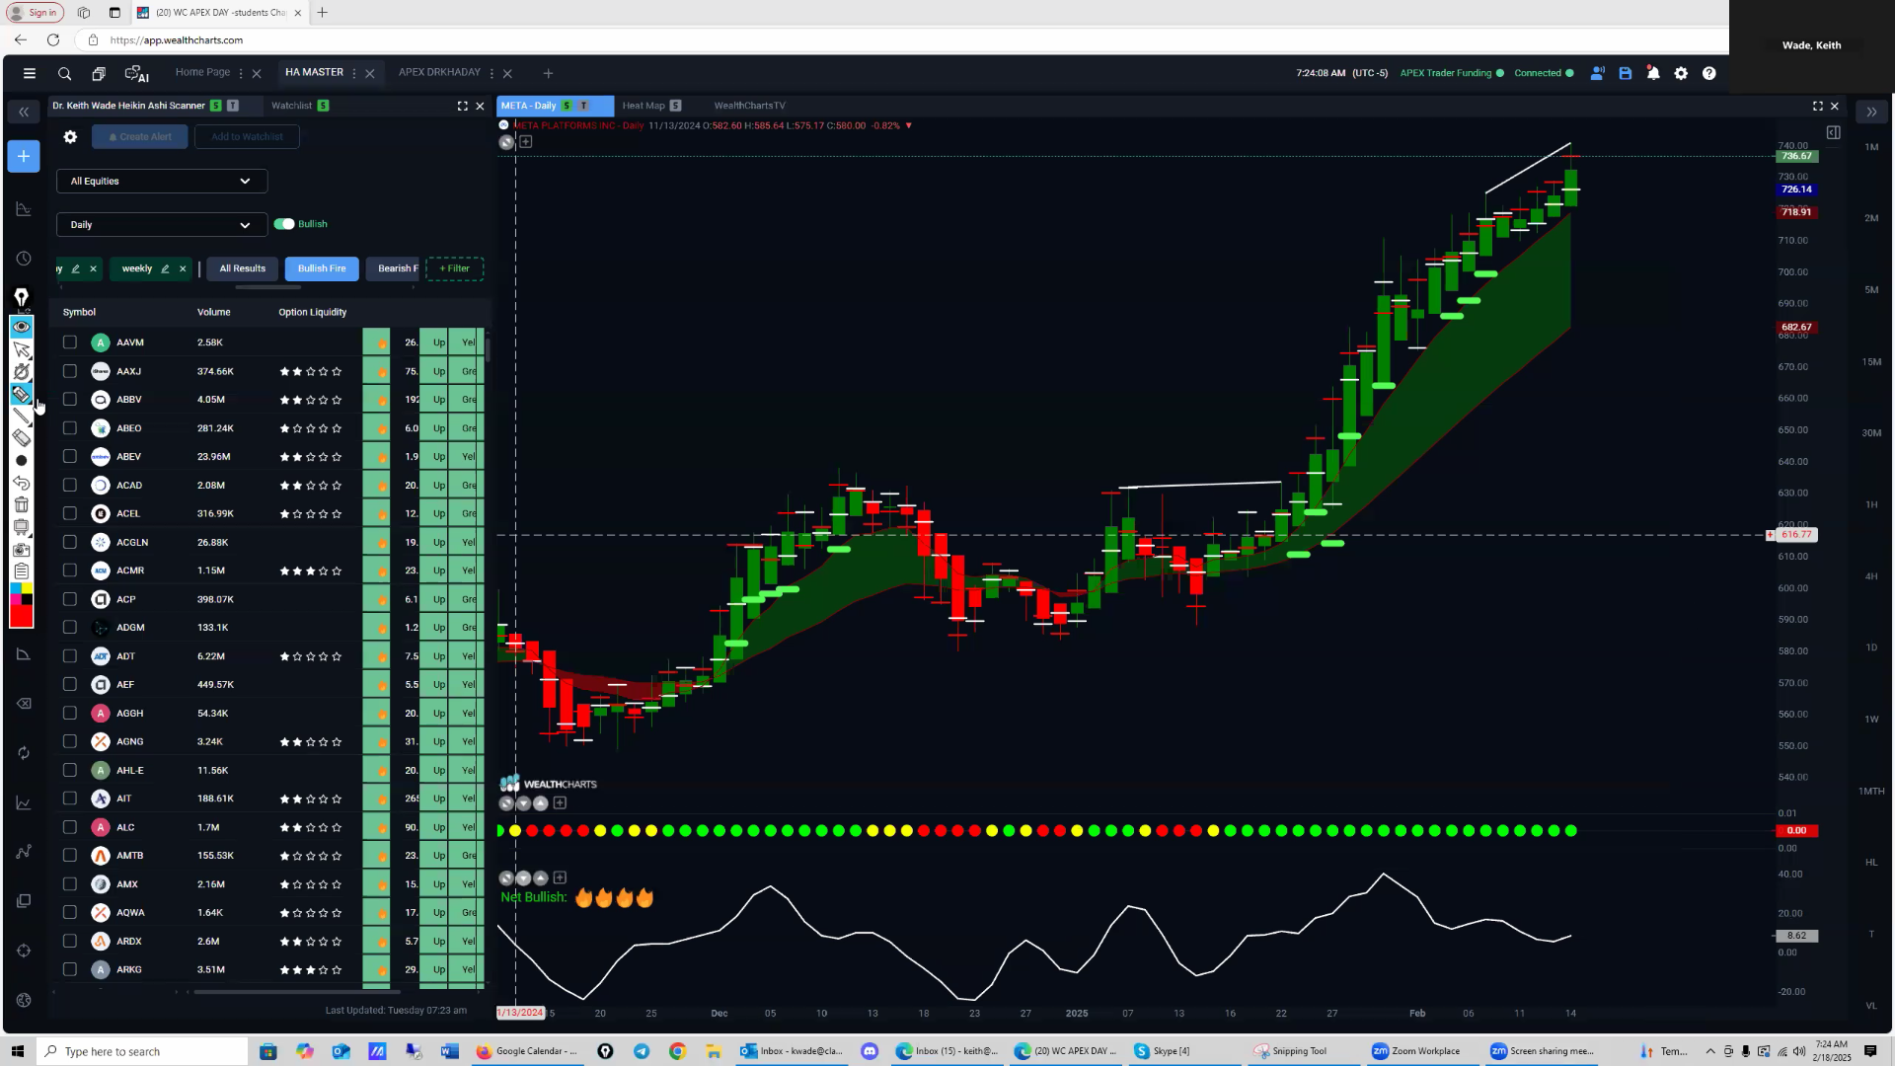Viewport: 1895px width, 1066px height.
Task: Open Home Page tab options menu
Action: click(x=241, y=73)
